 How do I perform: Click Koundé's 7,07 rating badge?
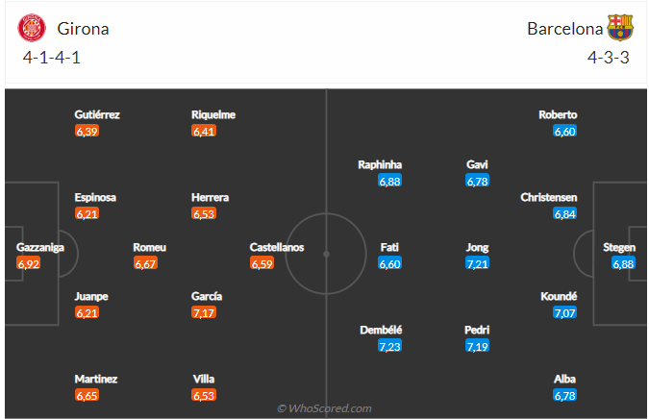[x=564, y=312]
